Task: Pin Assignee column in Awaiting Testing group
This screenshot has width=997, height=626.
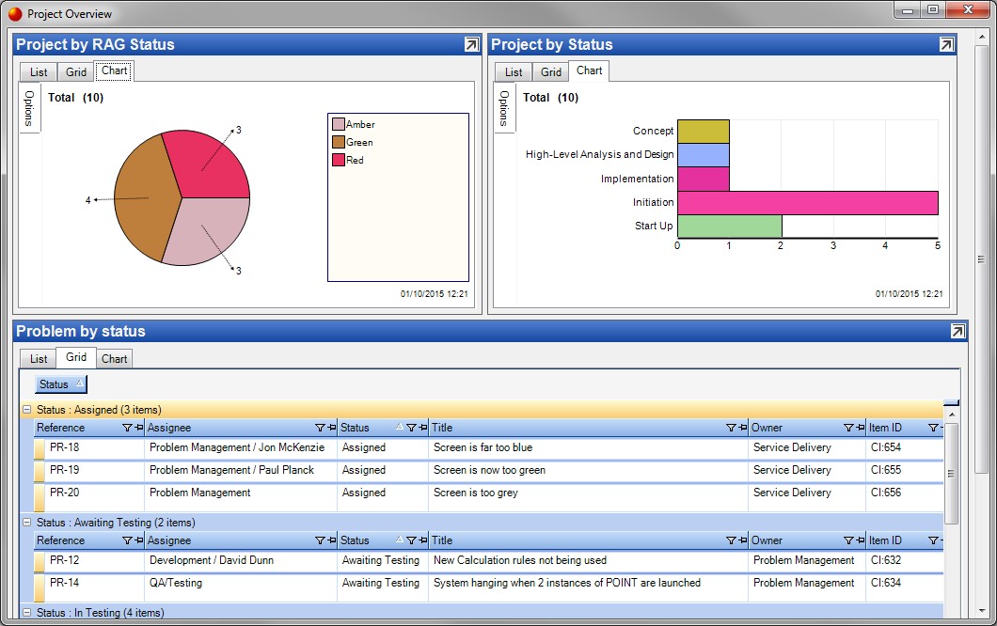Action: coord(332,540)
